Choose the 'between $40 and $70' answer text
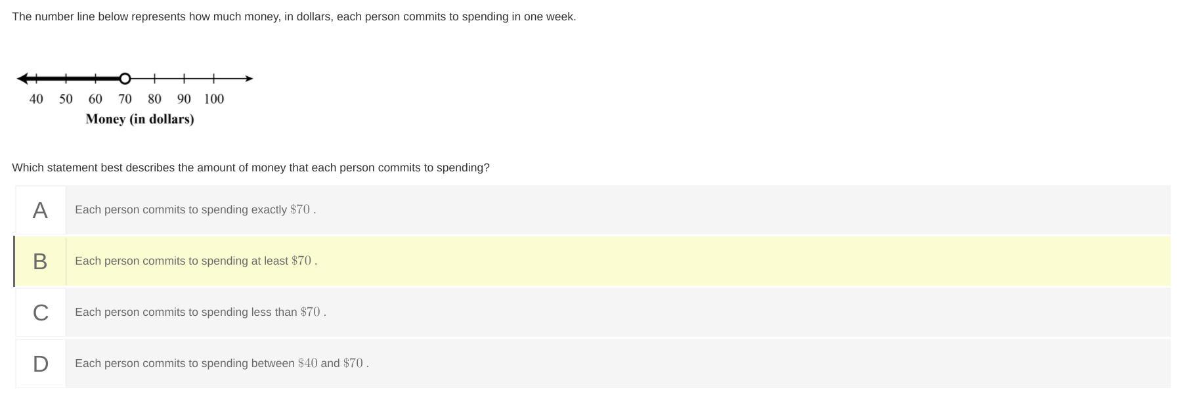The image size is (1178, 415). (221, 364)
